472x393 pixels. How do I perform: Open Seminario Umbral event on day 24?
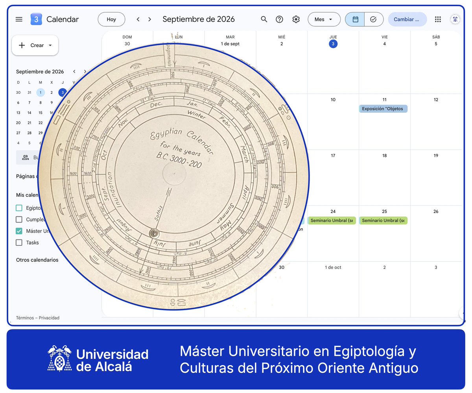[x=332, y=221]
